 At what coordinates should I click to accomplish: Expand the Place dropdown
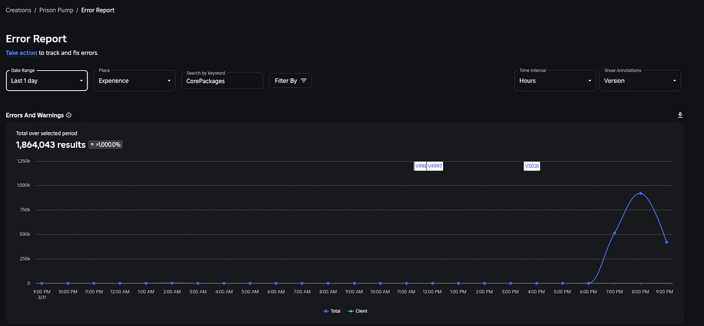(134, 80)
